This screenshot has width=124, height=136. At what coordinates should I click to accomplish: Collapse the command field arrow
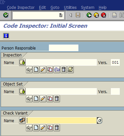[71, 15]
